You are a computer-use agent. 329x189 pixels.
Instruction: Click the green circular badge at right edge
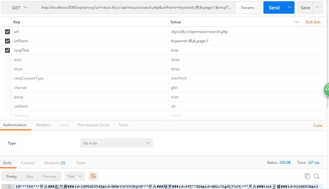coord(327,89)
